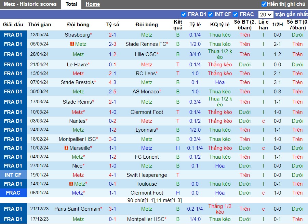Click the H result in Marseille row
This screenshot has height=224, width=308.
click(x=178, y=148)
